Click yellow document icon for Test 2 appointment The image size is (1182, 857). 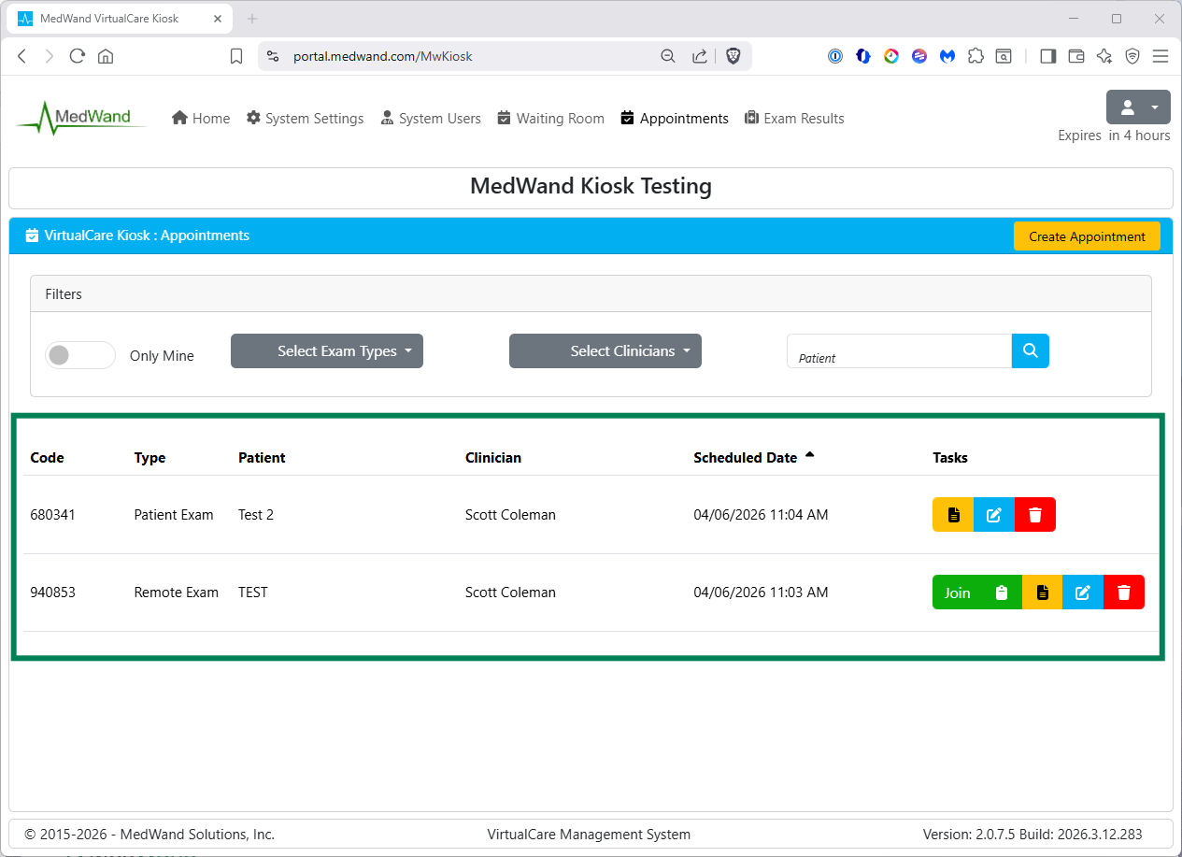[953, 515]
